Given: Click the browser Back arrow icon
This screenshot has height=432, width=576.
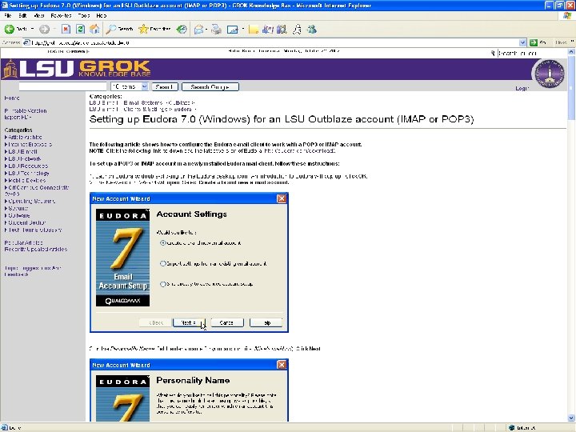Looking at the screenshot, I should tap(9, 29).
